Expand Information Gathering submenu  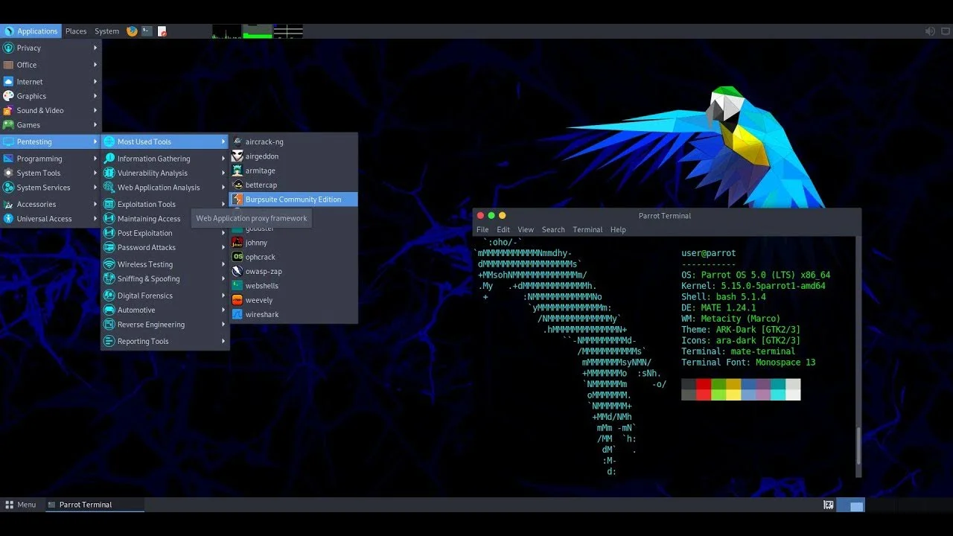point(165,159)
